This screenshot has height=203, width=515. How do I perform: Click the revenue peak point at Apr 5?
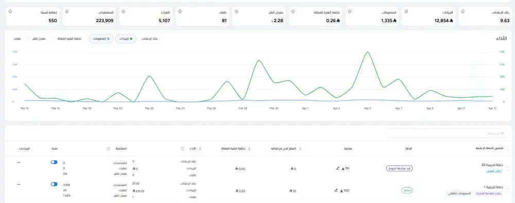[x=368, y=52]
